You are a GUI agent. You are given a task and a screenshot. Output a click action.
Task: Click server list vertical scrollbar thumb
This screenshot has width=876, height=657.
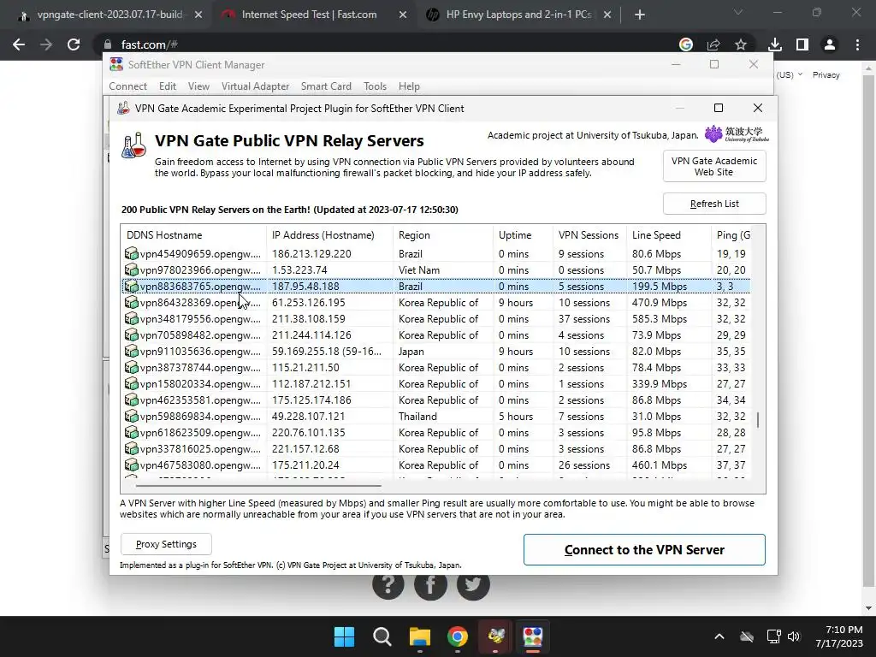pyautogui.click(x=758, y=419)
